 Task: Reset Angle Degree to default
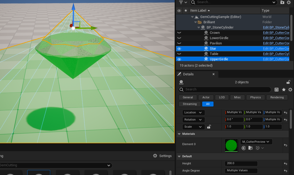[x=286, y=171]
